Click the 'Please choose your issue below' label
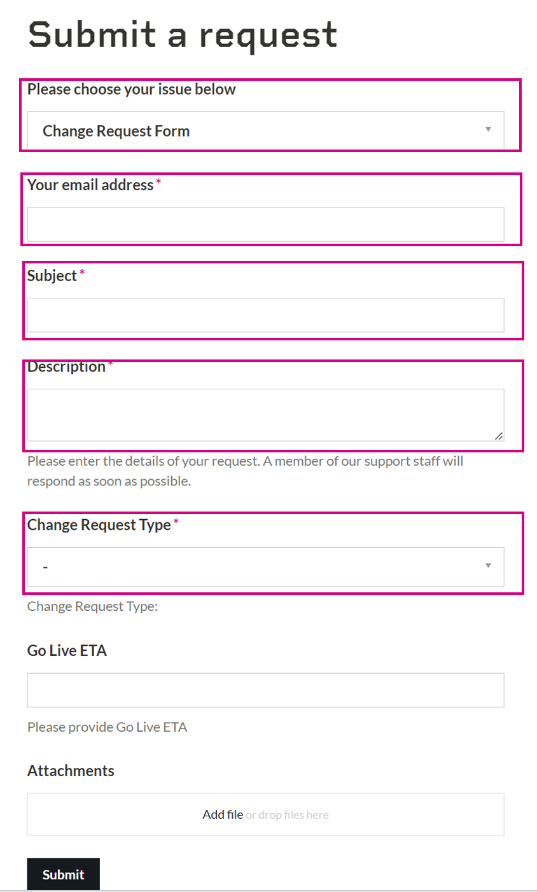Screen dimensions: 537x892 131,89
